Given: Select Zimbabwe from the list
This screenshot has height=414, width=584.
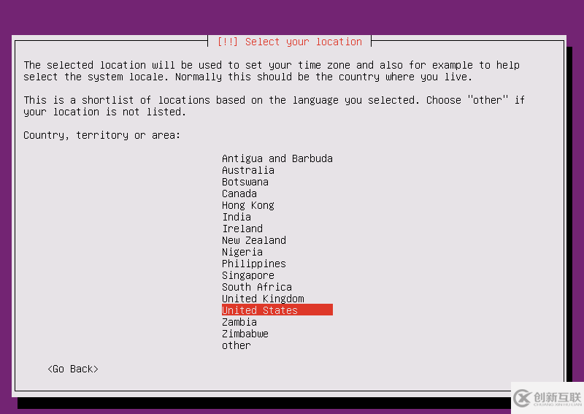Looking at the screenshot, I should pyautogui.click(x=245, y=334).
